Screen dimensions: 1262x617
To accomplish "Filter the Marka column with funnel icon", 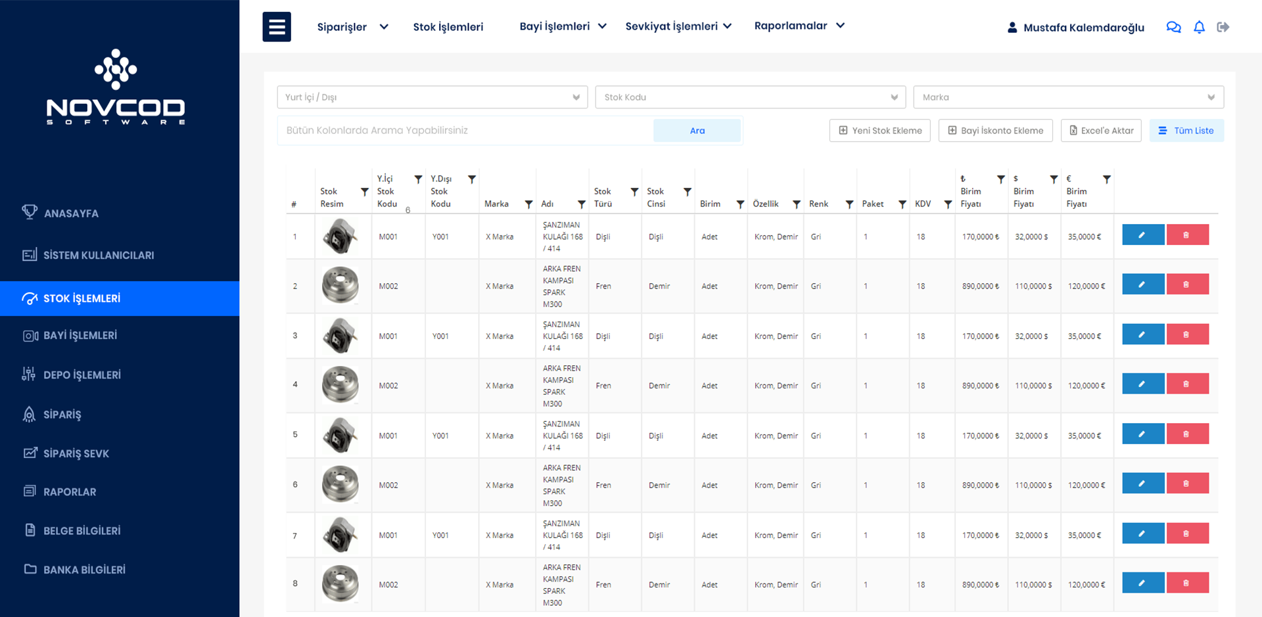I will [528, 204].
